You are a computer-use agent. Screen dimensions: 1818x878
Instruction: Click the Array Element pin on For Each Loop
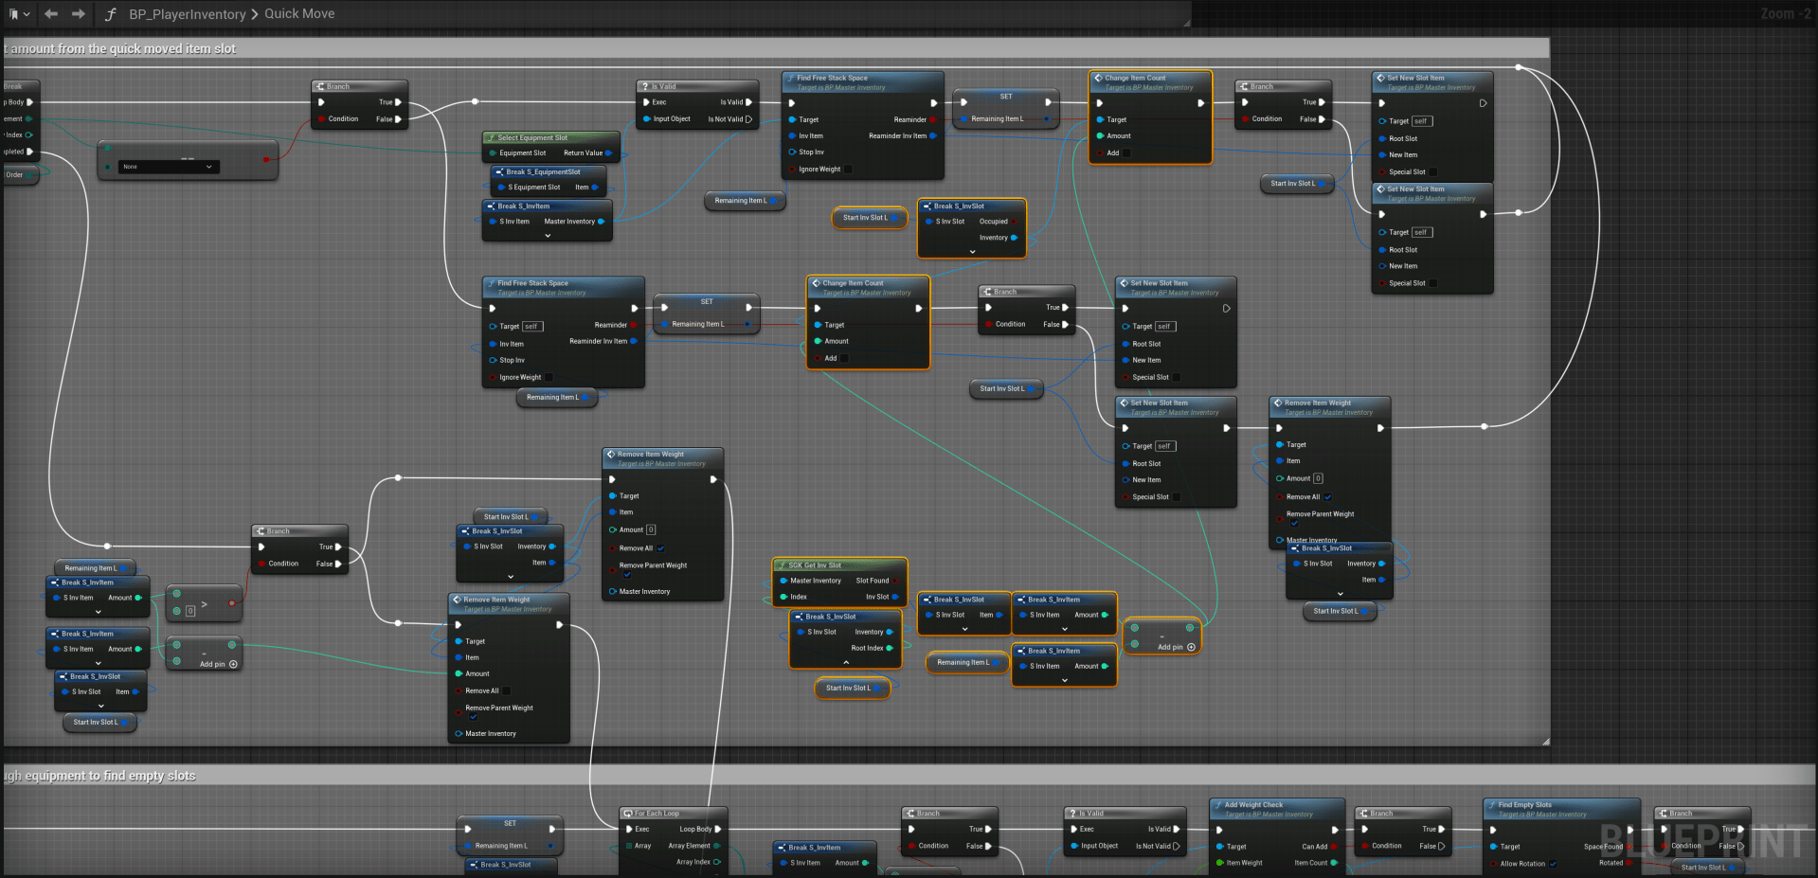[716, 846]
